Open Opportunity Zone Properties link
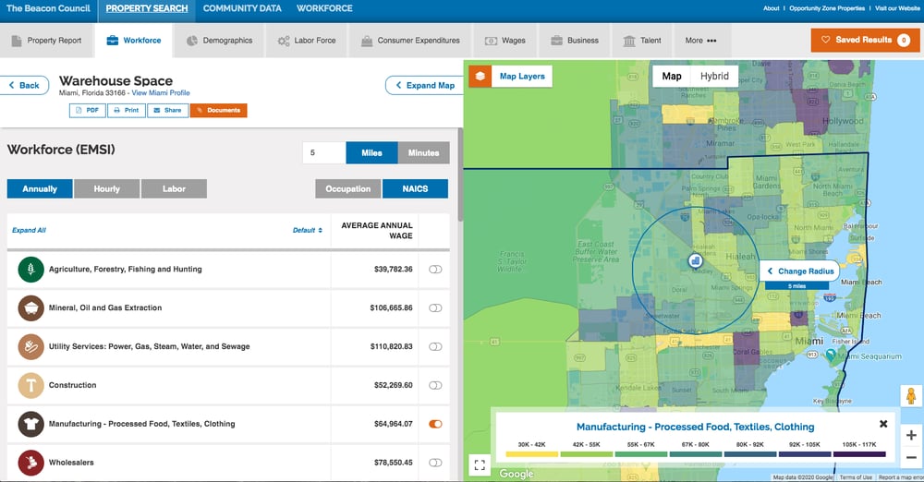The height and width of the screenshot is (482, 924). [x=827, y=8]
